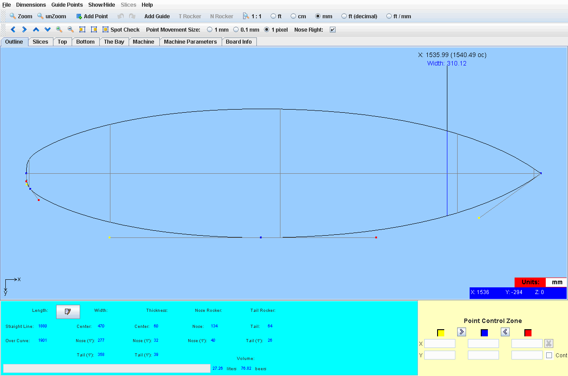Enable the Cont checkbox

(549, 356)
